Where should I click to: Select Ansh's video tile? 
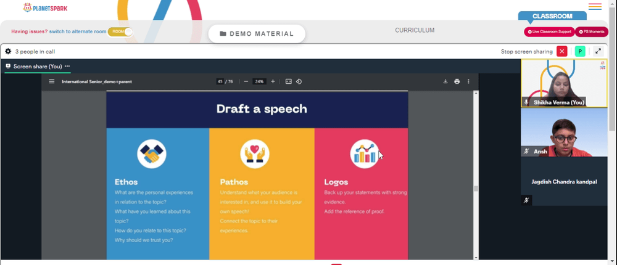tap(564, 132)
